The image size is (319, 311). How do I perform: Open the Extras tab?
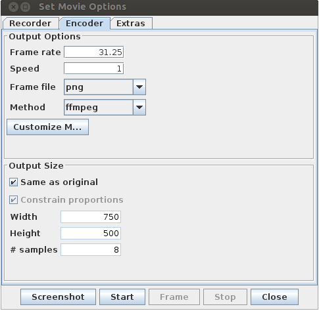pyautogui.click(x=131, y=23)
